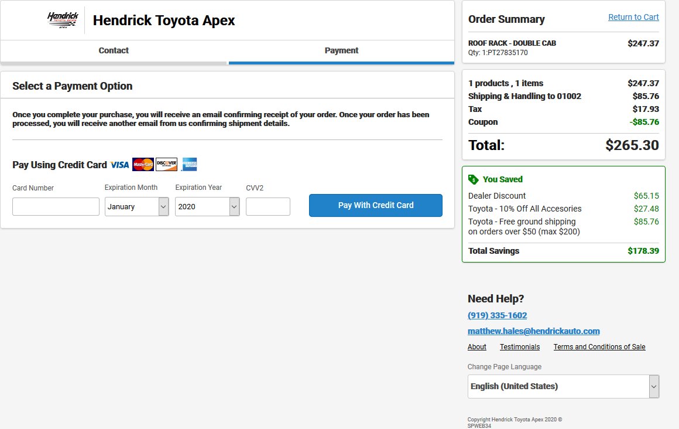Image resolution: width=679 pixels, height=429 pixels.
Task: Click the Toyota - Free ground shipping line
Action: tap(563, 226)
